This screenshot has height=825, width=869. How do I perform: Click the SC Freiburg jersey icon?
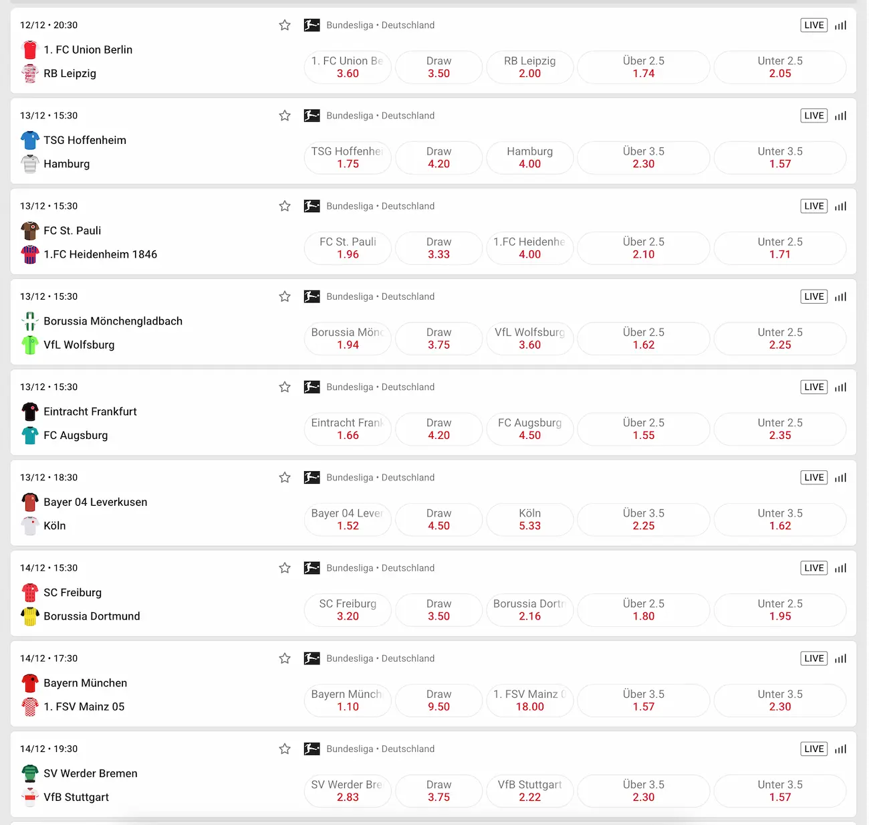click(30, 593)
